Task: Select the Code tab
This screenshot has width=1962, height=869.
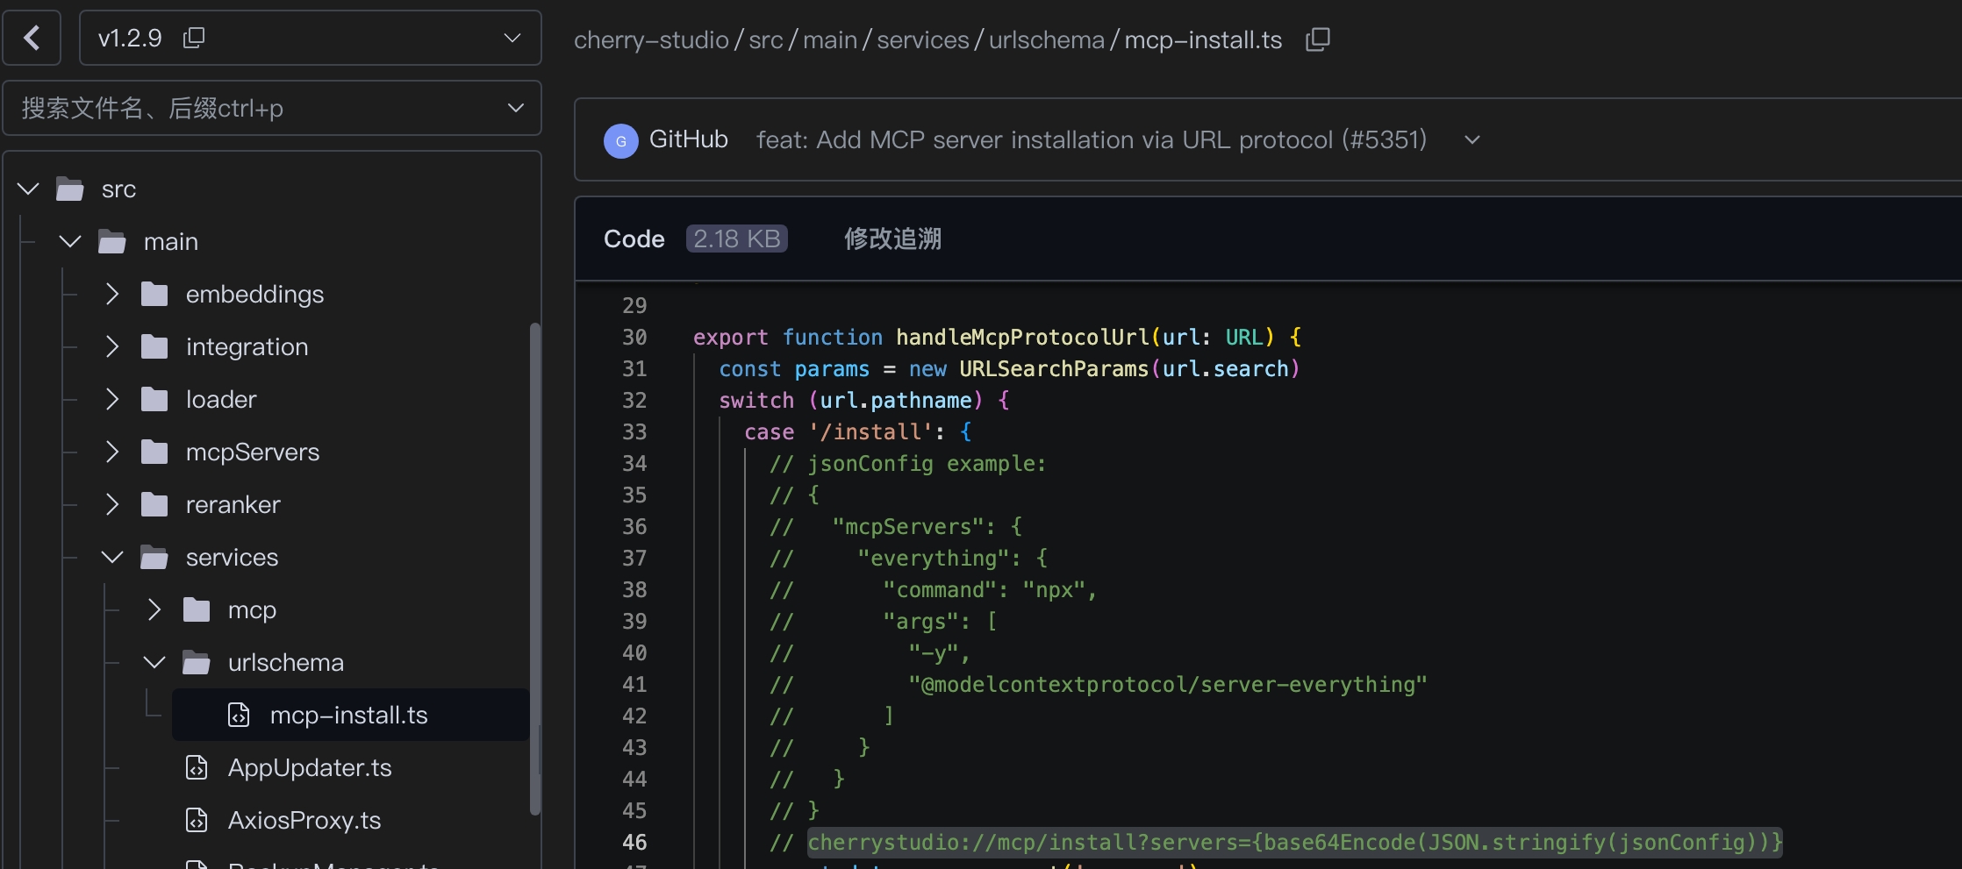Action: pos(634,239)
